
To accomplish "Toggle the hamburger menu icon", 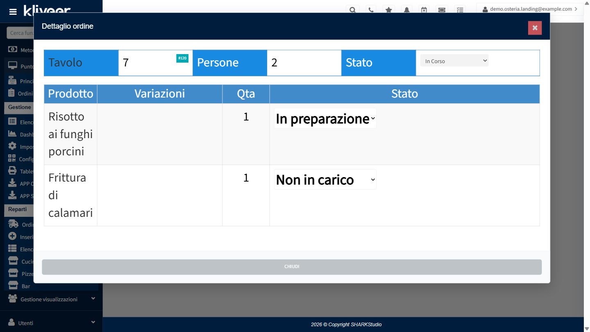I will [13, 11].
